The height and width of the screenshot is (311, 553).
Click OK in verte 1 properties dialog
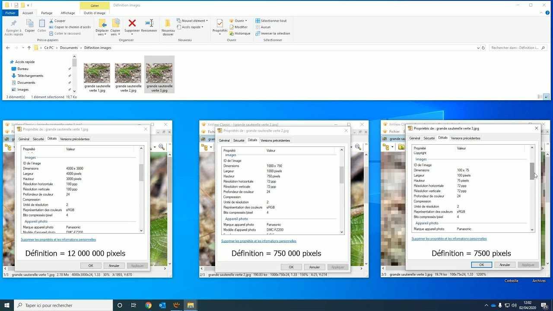(91, 266)
